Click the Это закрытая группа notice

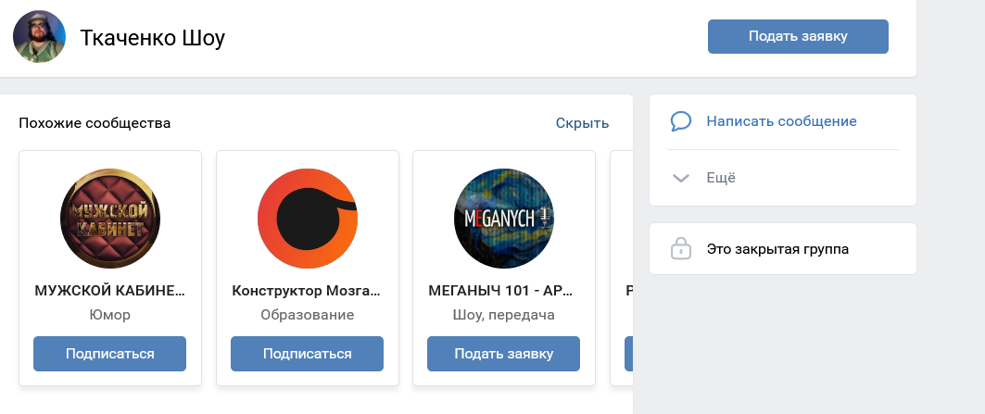(x=777, y=249)
